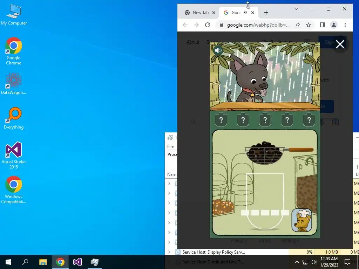Open File Explorer from taskbar

[43, 262]
